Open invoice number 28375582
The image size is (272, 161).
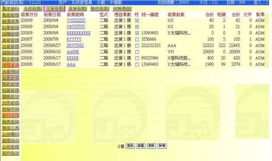(x=75, y=46)
